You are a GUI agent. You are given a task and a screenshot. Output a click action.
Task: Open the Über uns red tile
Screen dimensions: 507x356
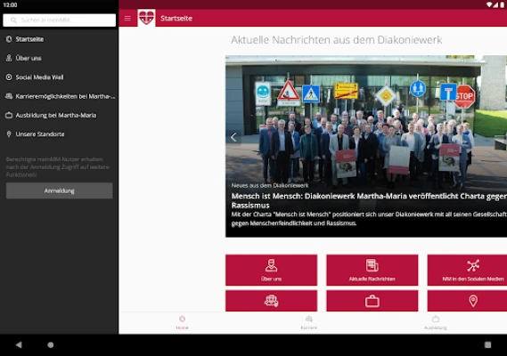[271, 270]
